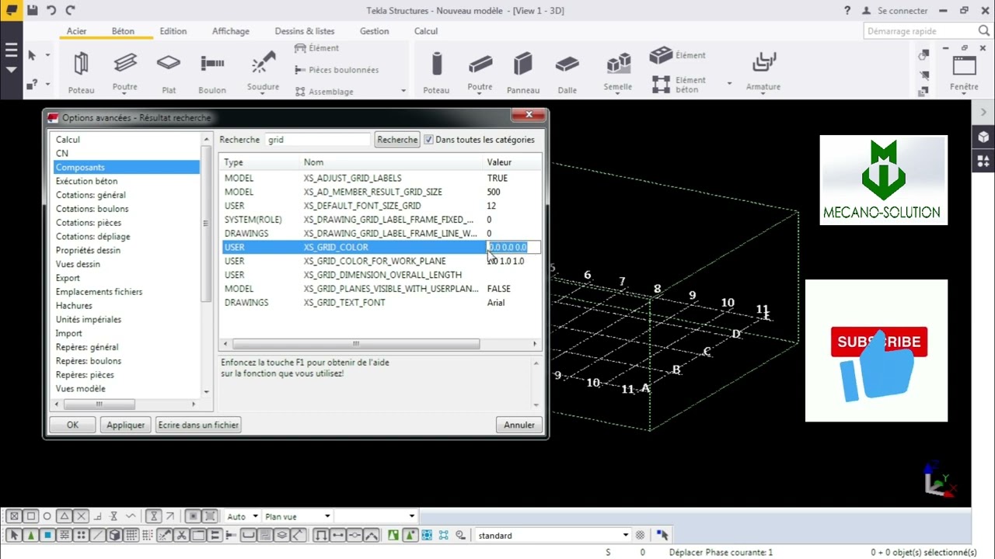Click the Redo arrow icon
Viewport: 995px width, 559px height.
[x=70, y=10]
